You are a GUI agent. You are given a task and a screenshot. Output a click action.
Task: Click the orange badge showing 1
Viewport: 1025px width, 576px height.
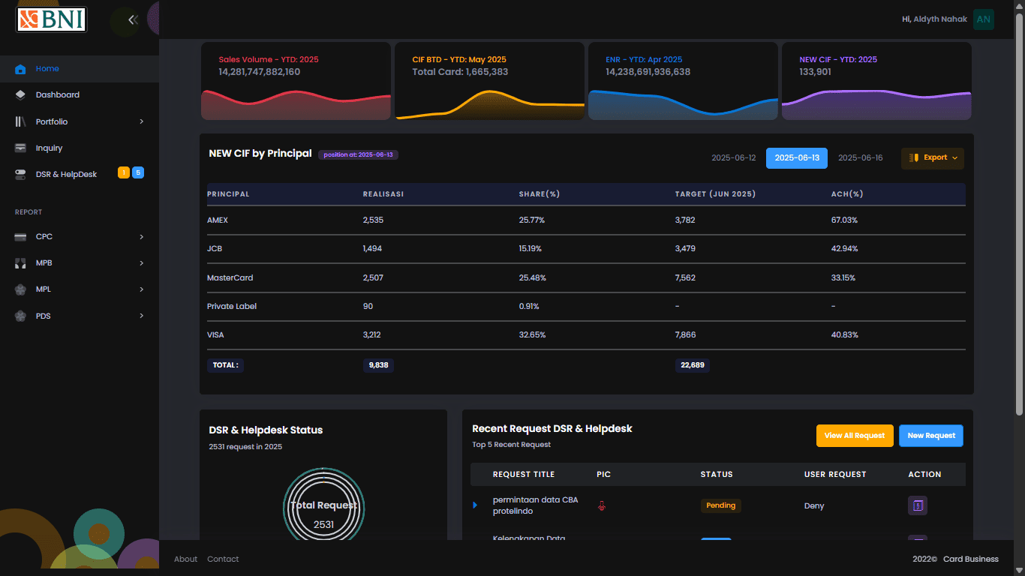(x=124, y=173)
